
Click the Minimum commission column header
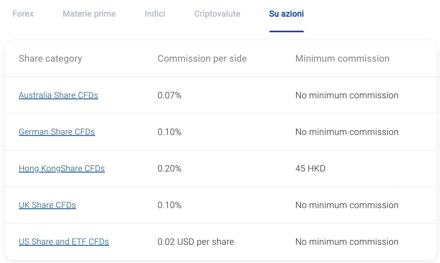pos(342,59)
